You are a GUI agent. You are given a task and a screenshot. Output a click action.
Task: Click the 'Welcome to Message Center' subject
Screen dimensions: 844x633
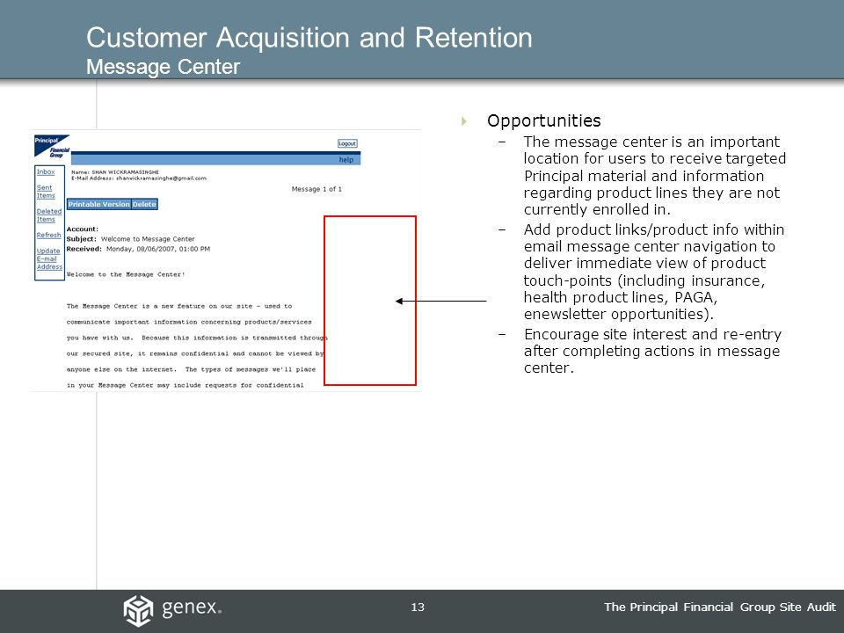click(x=148, y=239)
